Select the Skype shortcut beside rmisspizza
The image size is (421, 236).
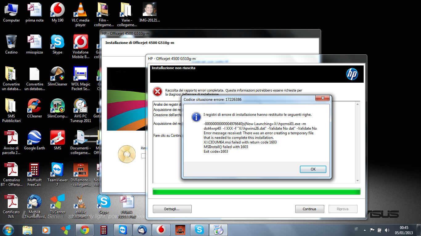(58, 45)
